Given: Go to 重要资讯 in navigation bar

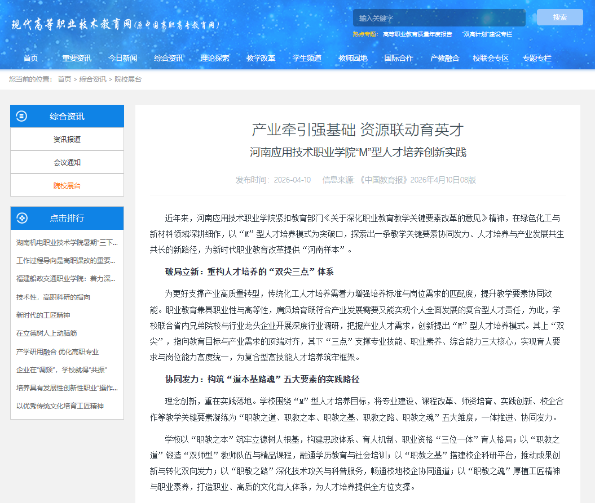Looking at the screenshot, I should pos(77,58).
